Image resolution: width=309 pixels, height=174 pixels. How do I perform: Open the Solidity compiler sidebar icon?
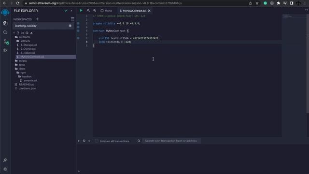6,42
